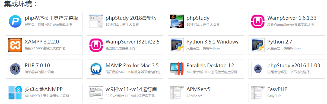Open the APMServ5 screenshot thumbnail
Image resolution: width=327 pixels, height=104 pixels.
click(177, 93)
